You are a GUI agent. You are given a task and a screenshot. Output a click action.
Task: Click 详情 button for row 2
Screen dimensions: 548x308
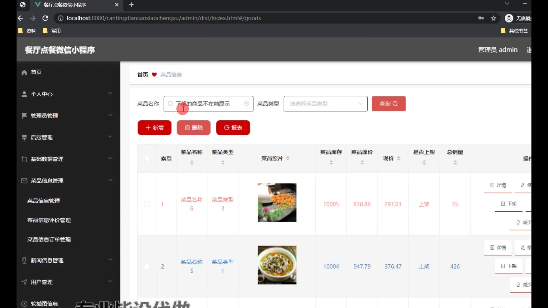pyautogui.click(x=498, y=248)
